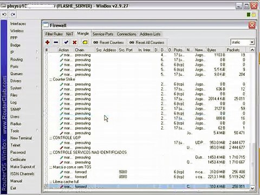This screenshot has width=260, height=195.
Task: Click the undo arrow in WinBox toolbar
Action: click(4, 15)
